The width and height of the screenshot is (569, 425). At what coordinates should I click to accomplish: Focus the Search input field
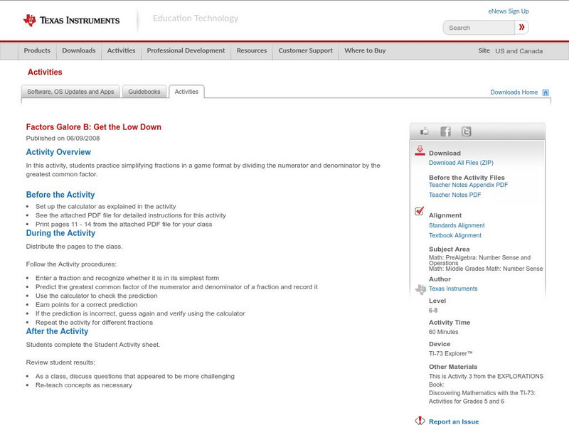click(479, 28)
